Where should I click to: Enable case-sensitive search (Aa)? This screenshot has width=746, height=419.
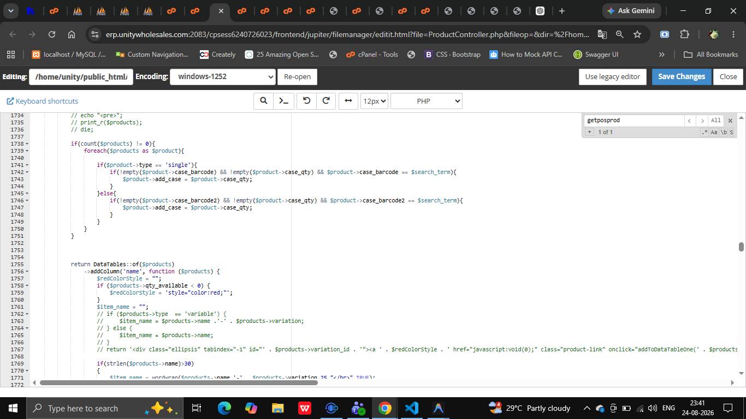point(714,133)
